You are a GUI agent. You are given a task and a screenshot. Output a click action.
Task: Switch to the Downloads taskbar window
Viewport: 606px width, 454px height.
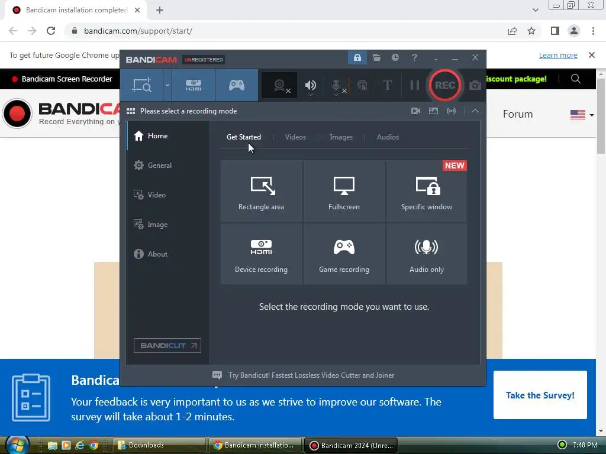pos(159,445)
